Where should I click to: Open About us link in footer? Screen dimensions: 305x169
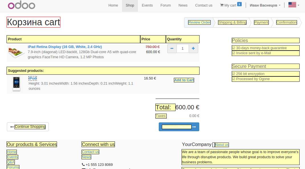(x=221, y=145)
